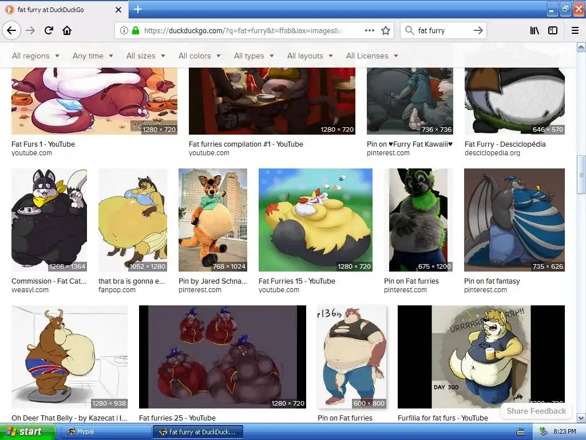Click the green secure padlock icon

coord(136,30)
